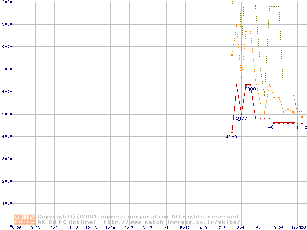
Task: Select the 9/29 date on the x-axis
Action: tap(278, 228)
